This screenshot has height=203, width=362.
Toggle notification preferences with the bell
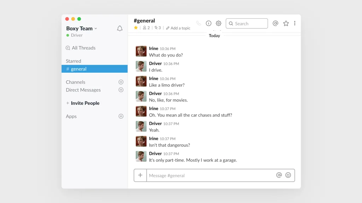[119, 28]
